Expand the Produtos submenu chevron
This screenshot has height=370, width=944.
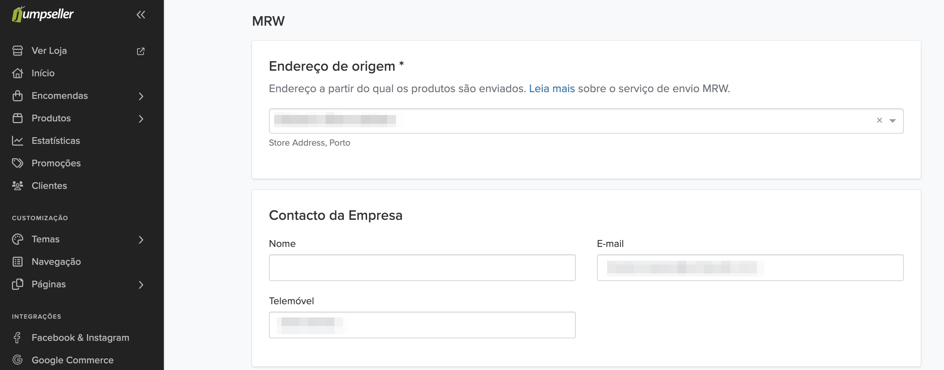tap(141, 119)
